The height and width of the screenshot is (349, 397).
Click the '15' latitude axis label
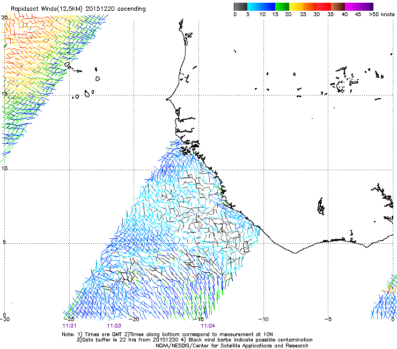[4, 93]
